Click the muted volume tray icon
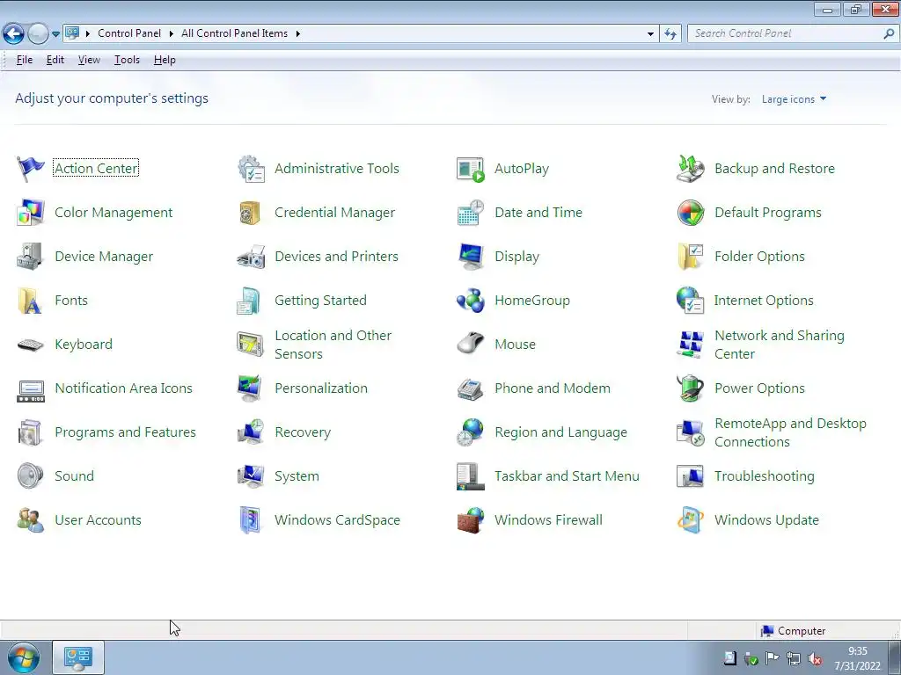Viewport: 901px width, 675px height. click(814, 659)
